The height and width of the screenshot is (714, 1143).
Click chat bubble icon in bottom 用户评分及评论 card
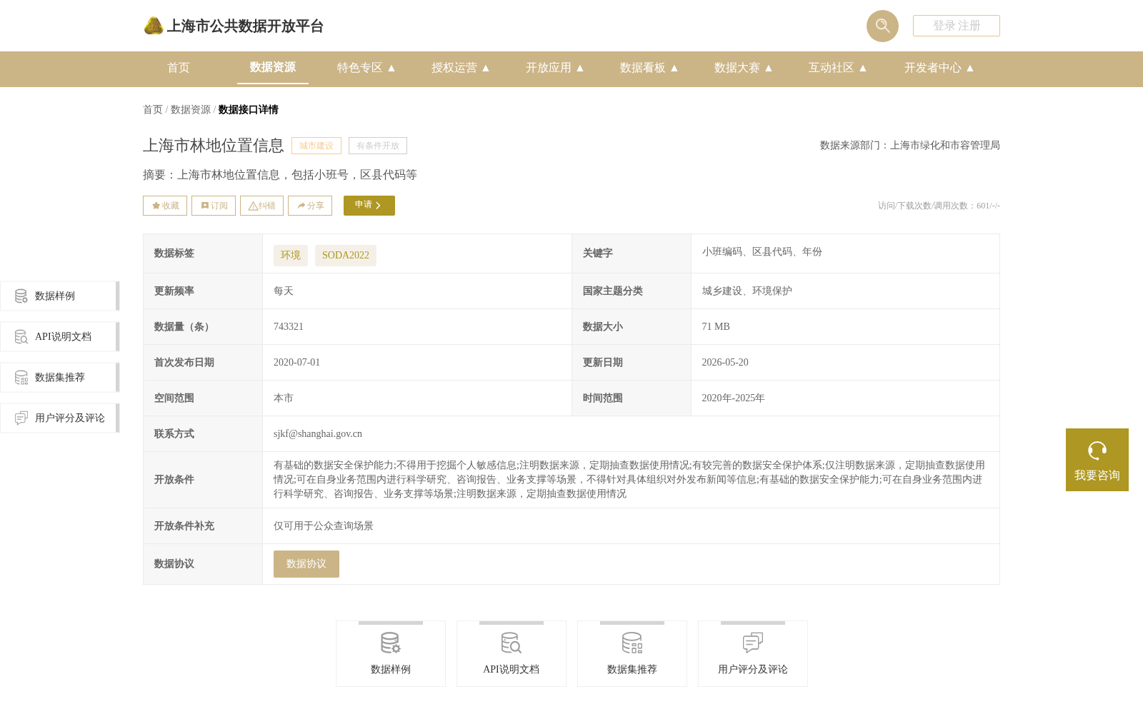point(753,643)
